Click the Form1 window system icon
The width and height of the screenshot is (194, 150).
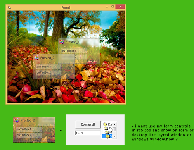(9, 8)
